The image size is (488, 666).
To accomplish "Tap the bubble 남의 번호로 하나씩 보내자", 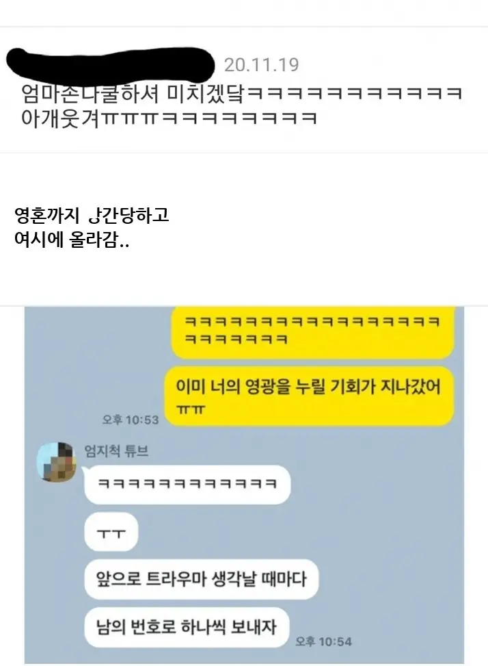I will 187,628.
